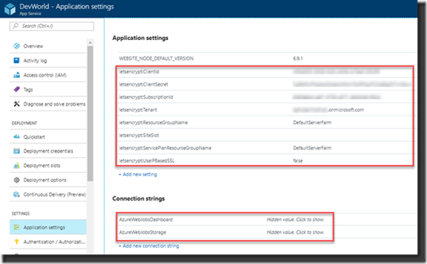Click letsencrypt:Tenant setting name
This screenshot has height=264, width=427.
(x=138, y=110)
